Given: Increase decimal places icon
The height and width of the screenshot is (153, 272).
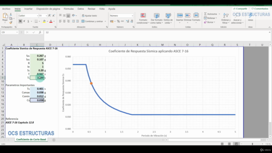Looking at the screenshot, I should click(127, 21).
